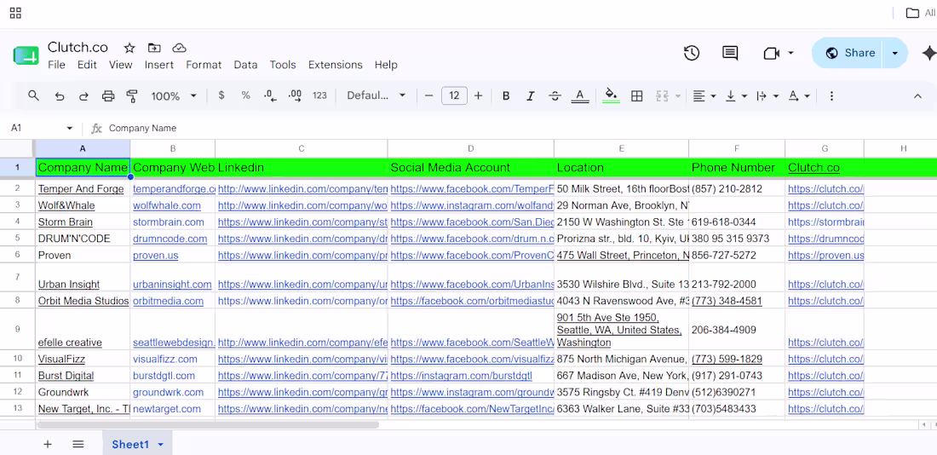Increase font size with plus button

pyautogui.click(x=478, y=95)
